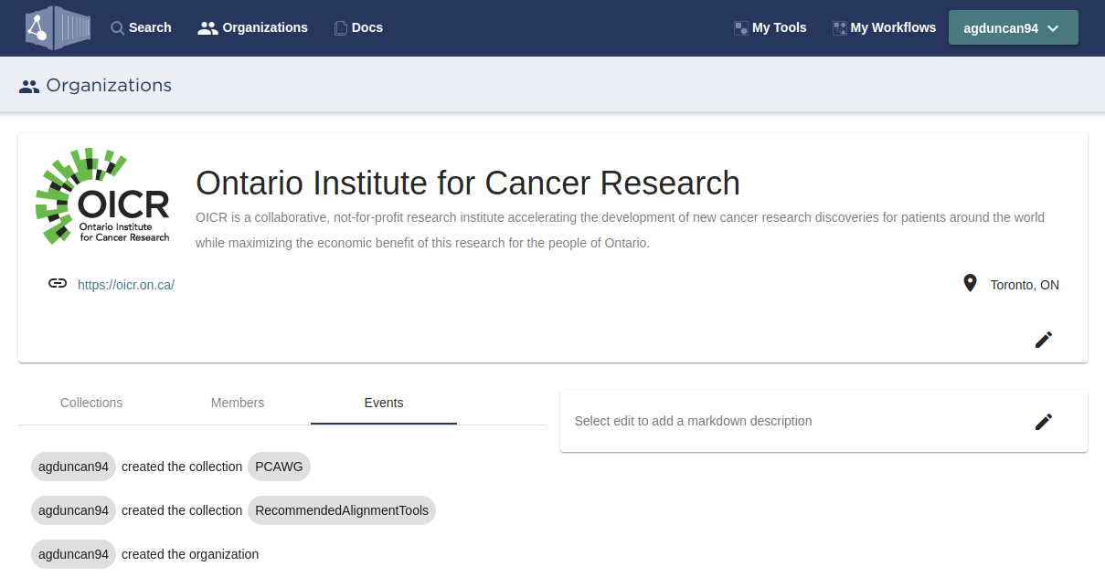Edit the markdown description with the pencil icon
1105x577 pixels.
click(1043, 421)
